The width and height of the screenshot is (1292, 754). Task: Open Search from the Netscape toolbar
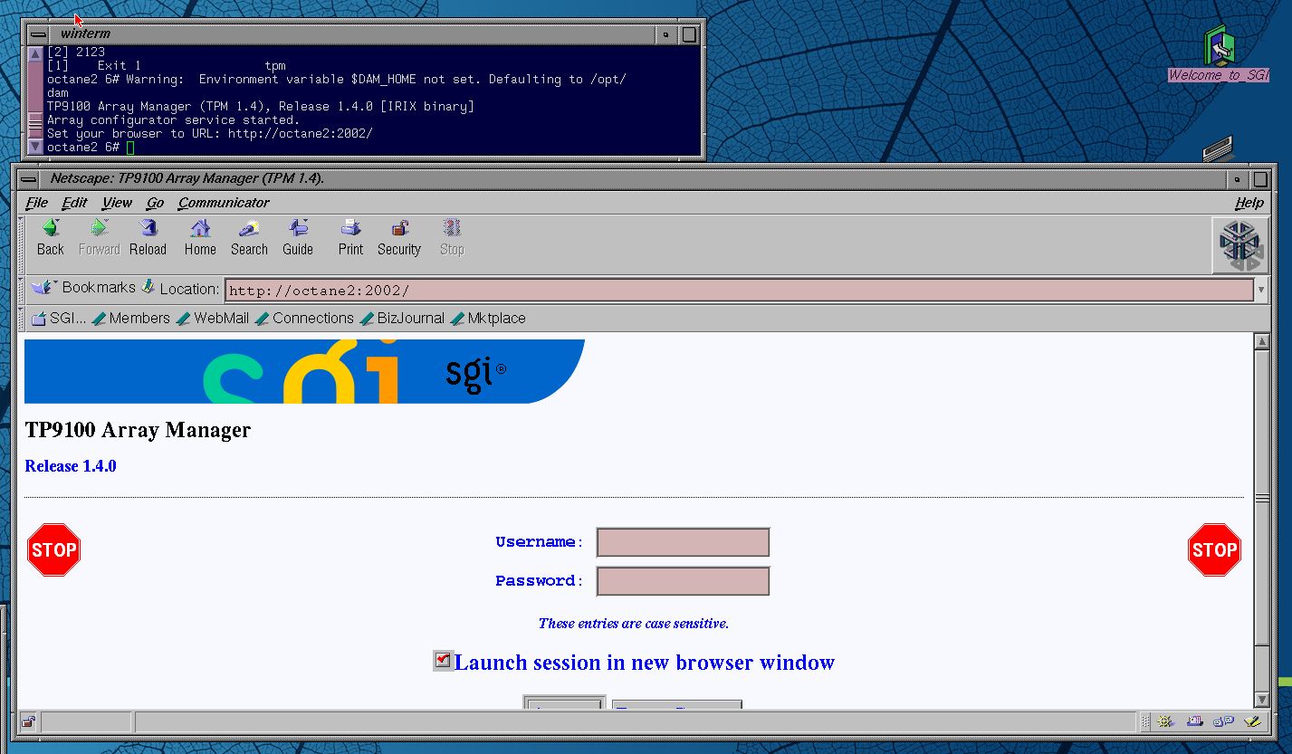(249, 238)
